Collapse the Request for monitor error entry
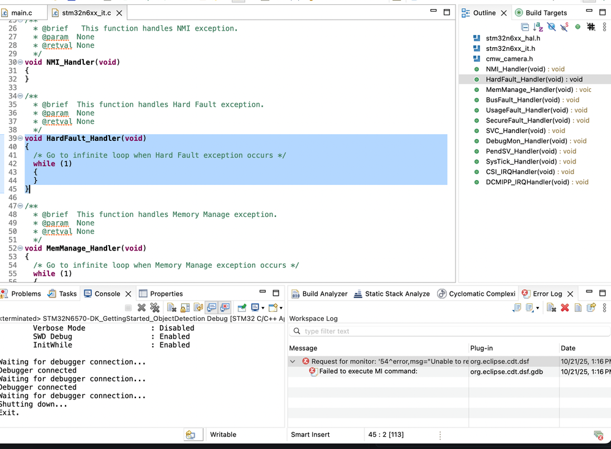Viewport: 611px width, 449px height. (293, 362)
